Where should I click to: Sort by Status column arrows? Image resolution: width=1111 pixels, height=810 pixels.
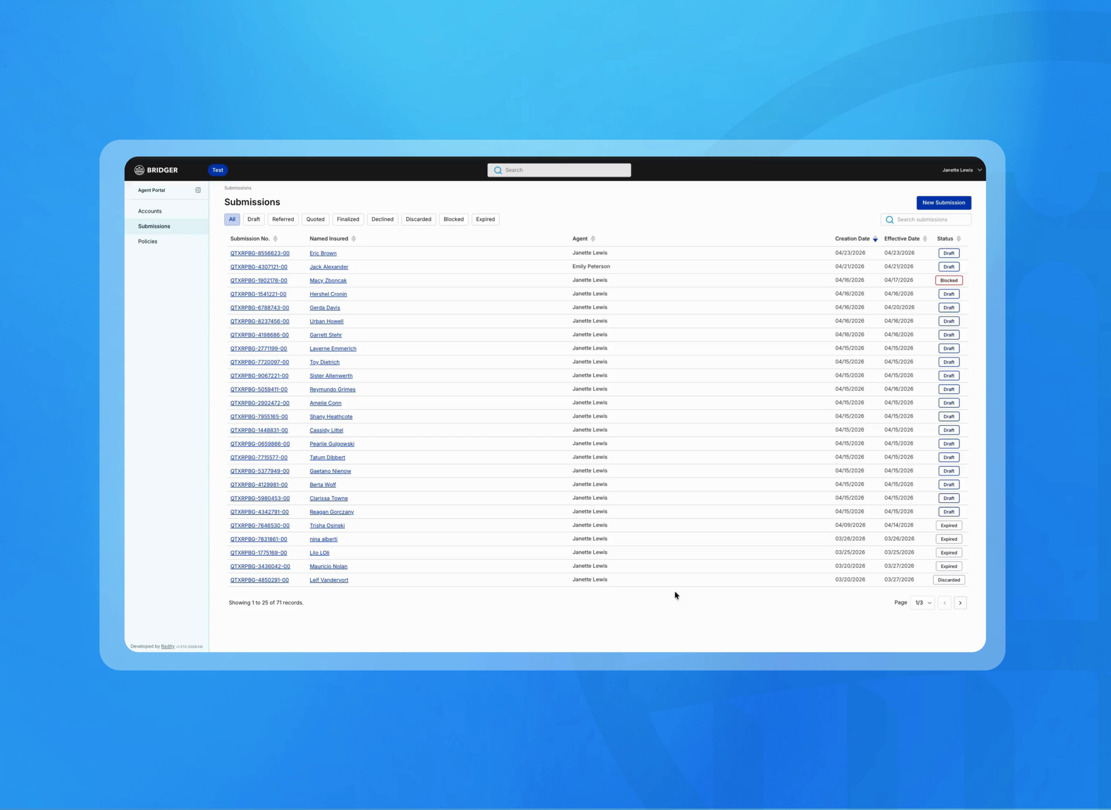(x=958, y=239)
